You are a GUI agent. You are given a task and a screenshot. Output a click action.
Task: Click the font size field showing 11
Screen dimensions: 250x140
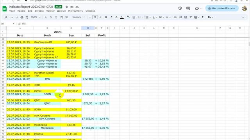point(95,17)
